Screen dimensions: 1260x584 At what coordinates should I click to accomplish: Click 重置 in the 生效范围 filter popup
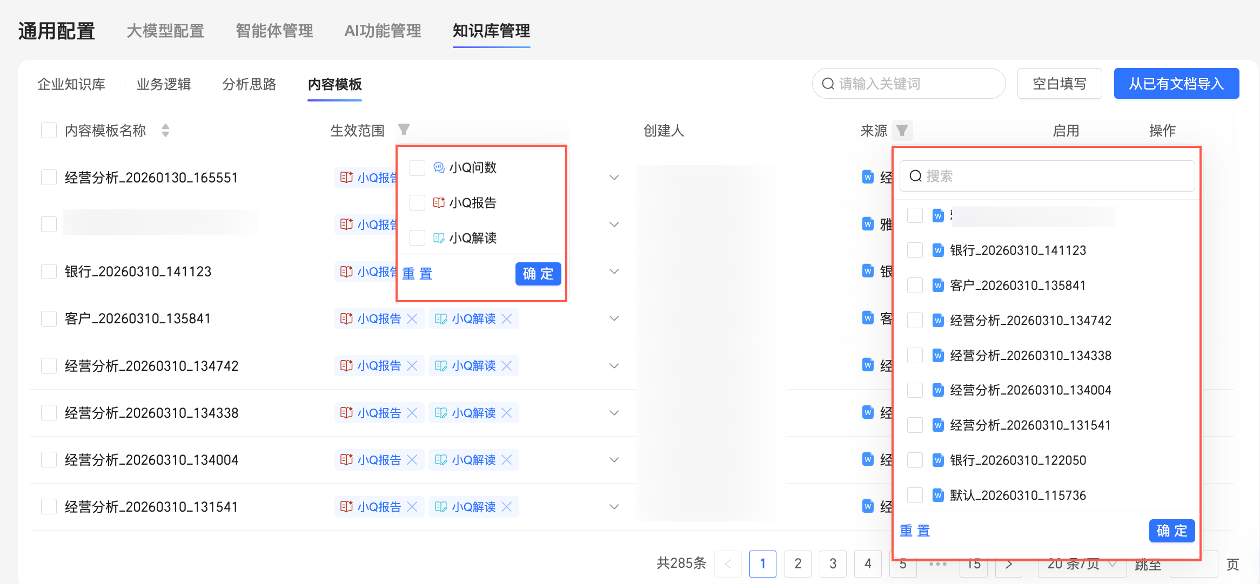tap(417, 274)
